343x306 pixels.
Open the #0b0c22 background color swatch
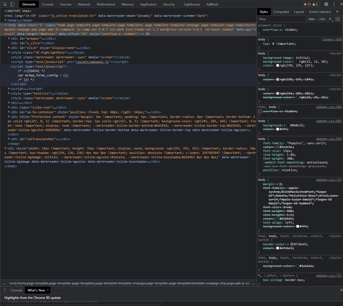pos(289,125)
